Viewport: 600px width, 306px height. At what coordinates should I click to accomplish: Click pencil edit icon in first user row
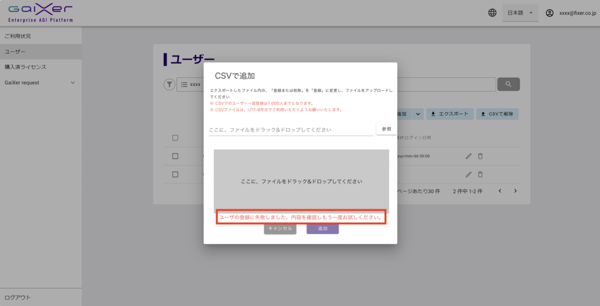pos(468,156)
